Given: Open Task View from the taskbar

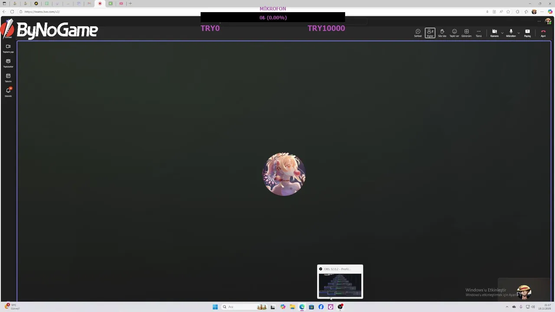Looking at the screenshot, I should tap(273, 307).
